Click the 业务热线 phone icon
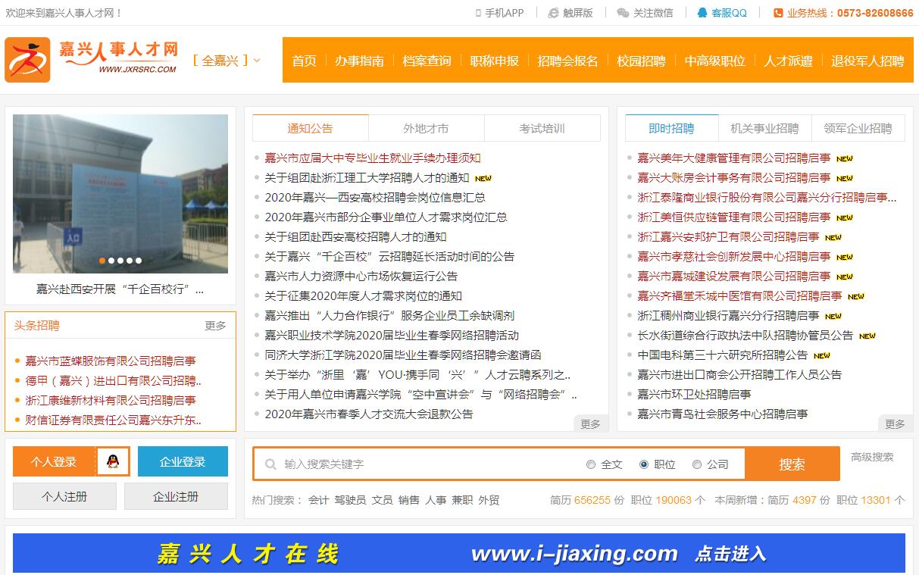 coord(778,13)
